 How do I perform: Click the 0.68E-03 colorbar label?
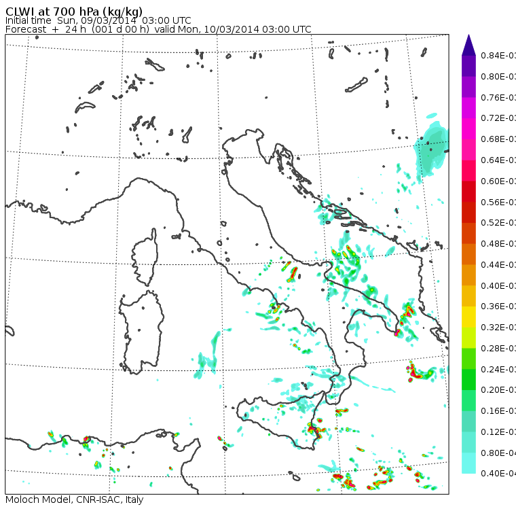(498, 139)
